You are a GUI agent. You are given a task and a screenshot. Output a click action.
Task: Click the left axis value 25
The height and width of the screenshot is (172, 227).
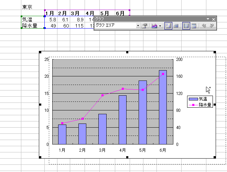[47, 59]
